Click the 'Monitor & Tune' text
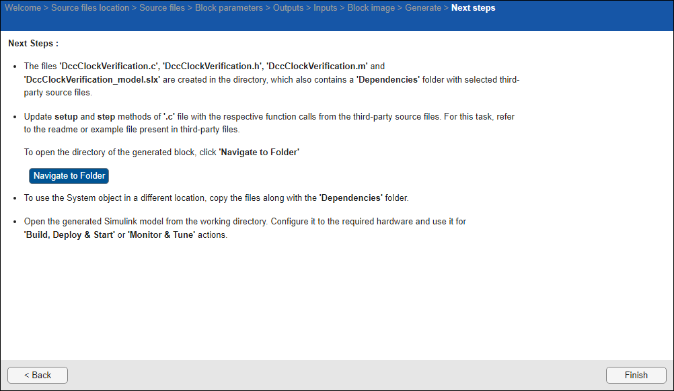The width and height of the screenshot is (674, 391). tap(161, 234)
